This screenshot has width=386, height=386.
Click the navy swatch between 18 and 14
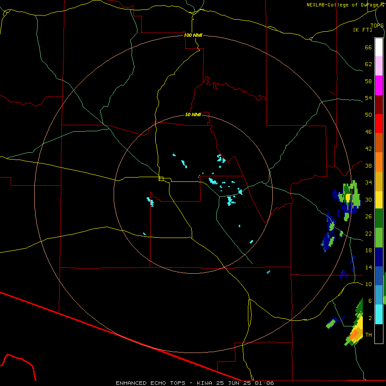379,257
